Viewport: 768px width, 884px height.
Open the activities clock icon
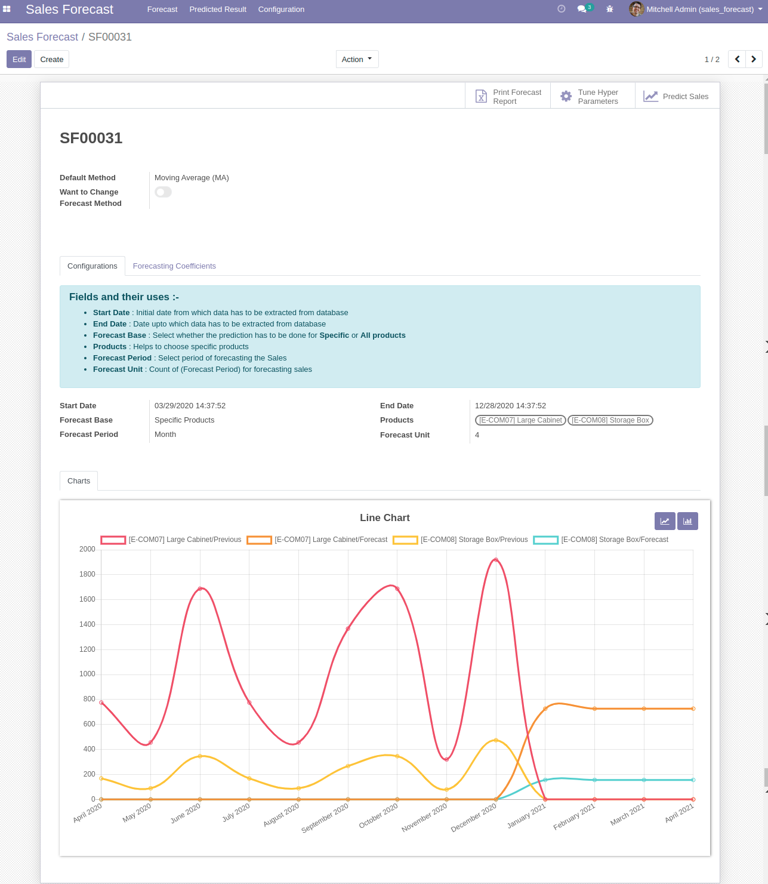coord(561,9)
